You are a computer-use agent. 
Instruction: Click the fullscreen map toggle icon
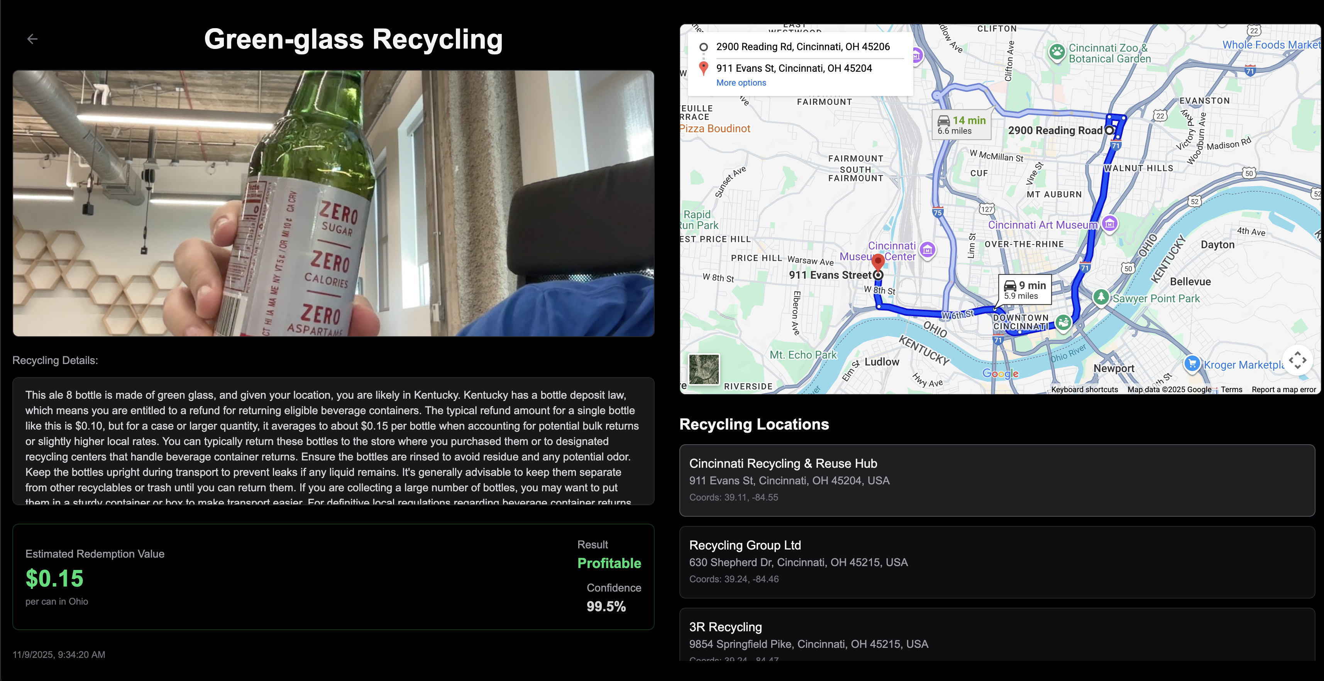(1297, 360)
